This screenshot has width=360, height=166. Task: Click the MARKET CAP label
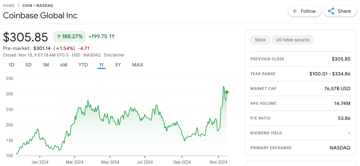coord(263,89)
